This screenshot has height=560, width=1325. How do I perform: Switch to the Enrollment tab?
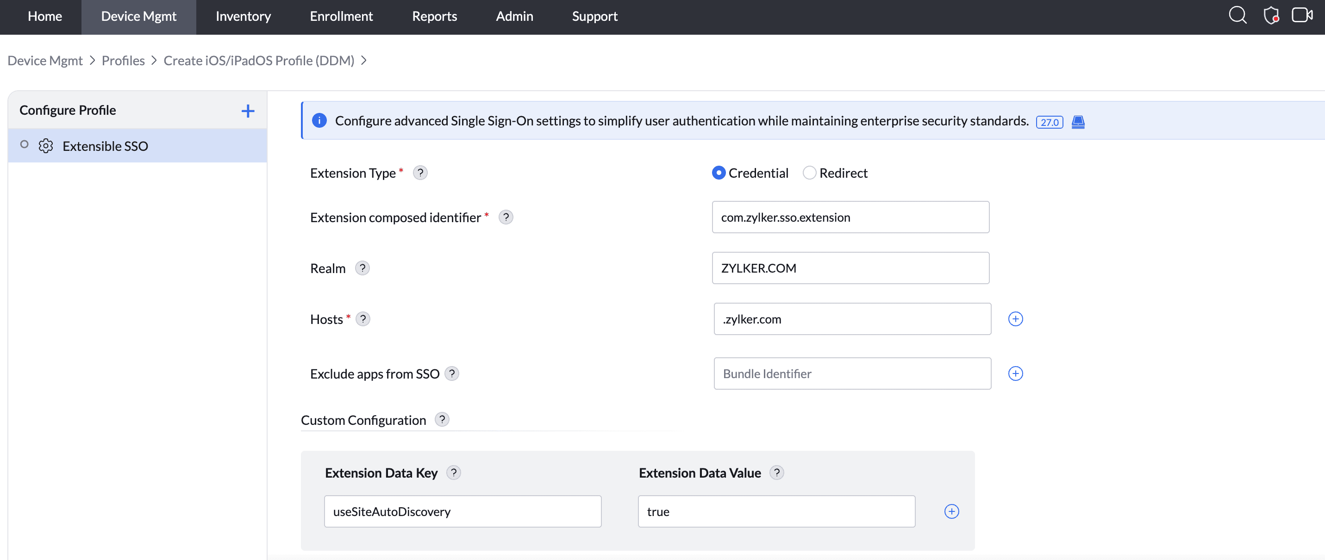(x=341, y=17)
